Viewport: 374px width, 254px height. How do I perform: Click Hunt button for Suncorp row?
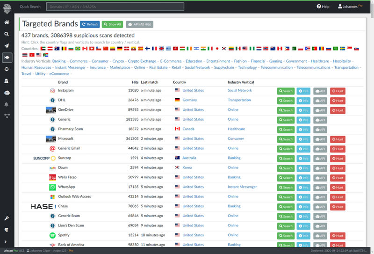[338, 159]
